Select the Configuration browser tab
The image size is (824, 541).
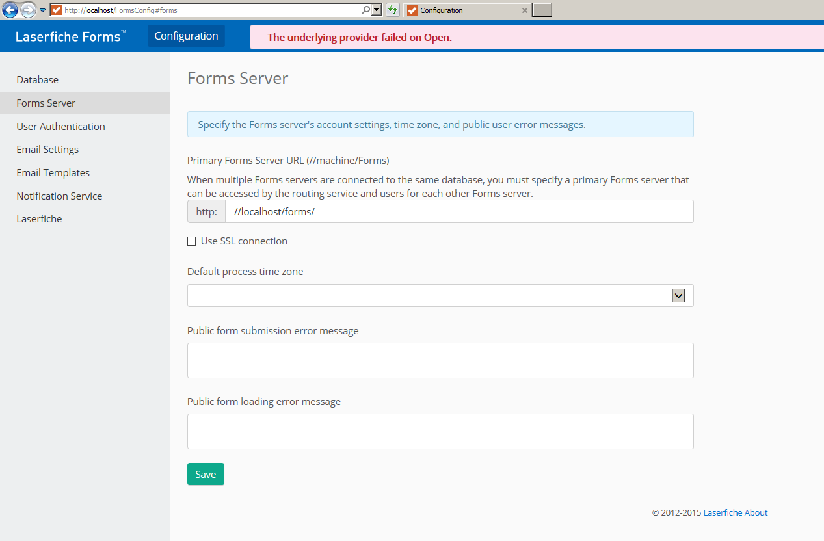pos(467,10)
